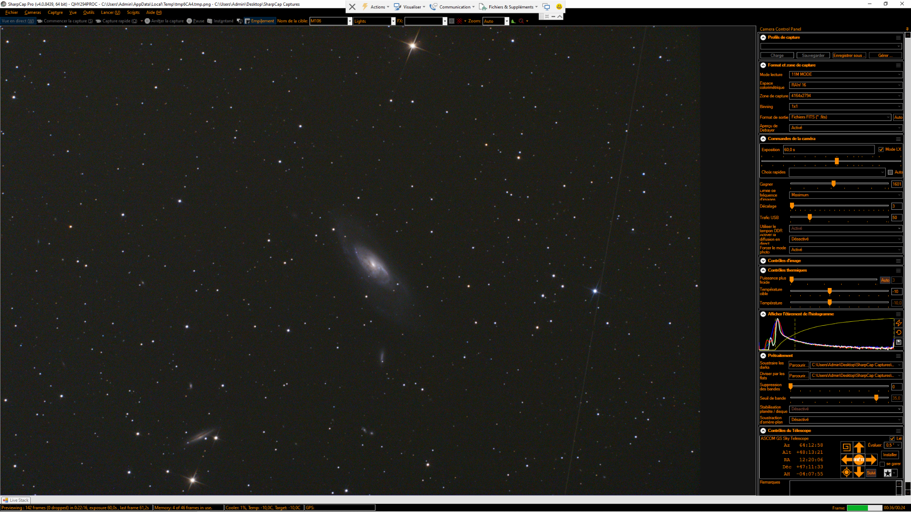Stop telescope motion with center ARRÊTE button
This screenshot has height=512, width=911.
tap(859, 460)
